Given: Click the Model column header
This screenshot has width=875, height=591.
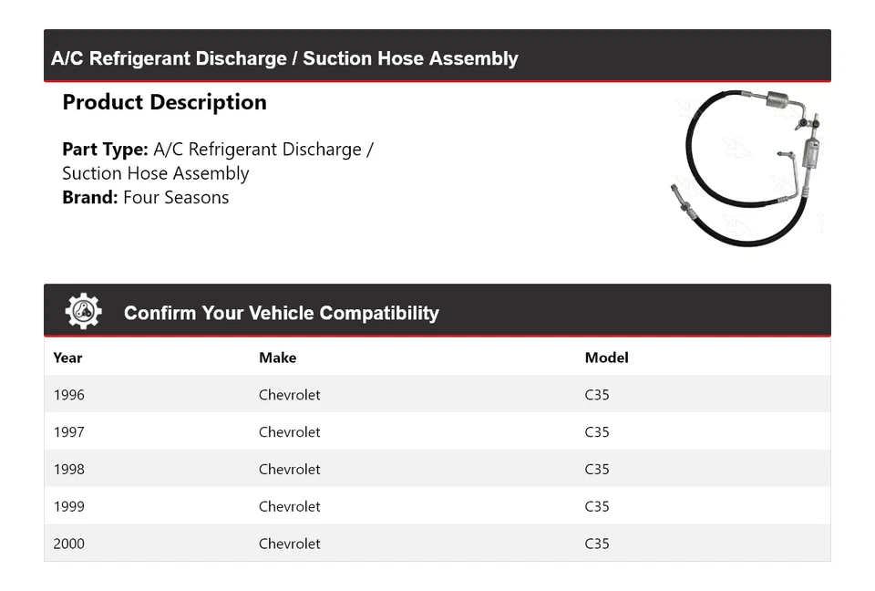Looking at the screenshot, I should point(606,358).
